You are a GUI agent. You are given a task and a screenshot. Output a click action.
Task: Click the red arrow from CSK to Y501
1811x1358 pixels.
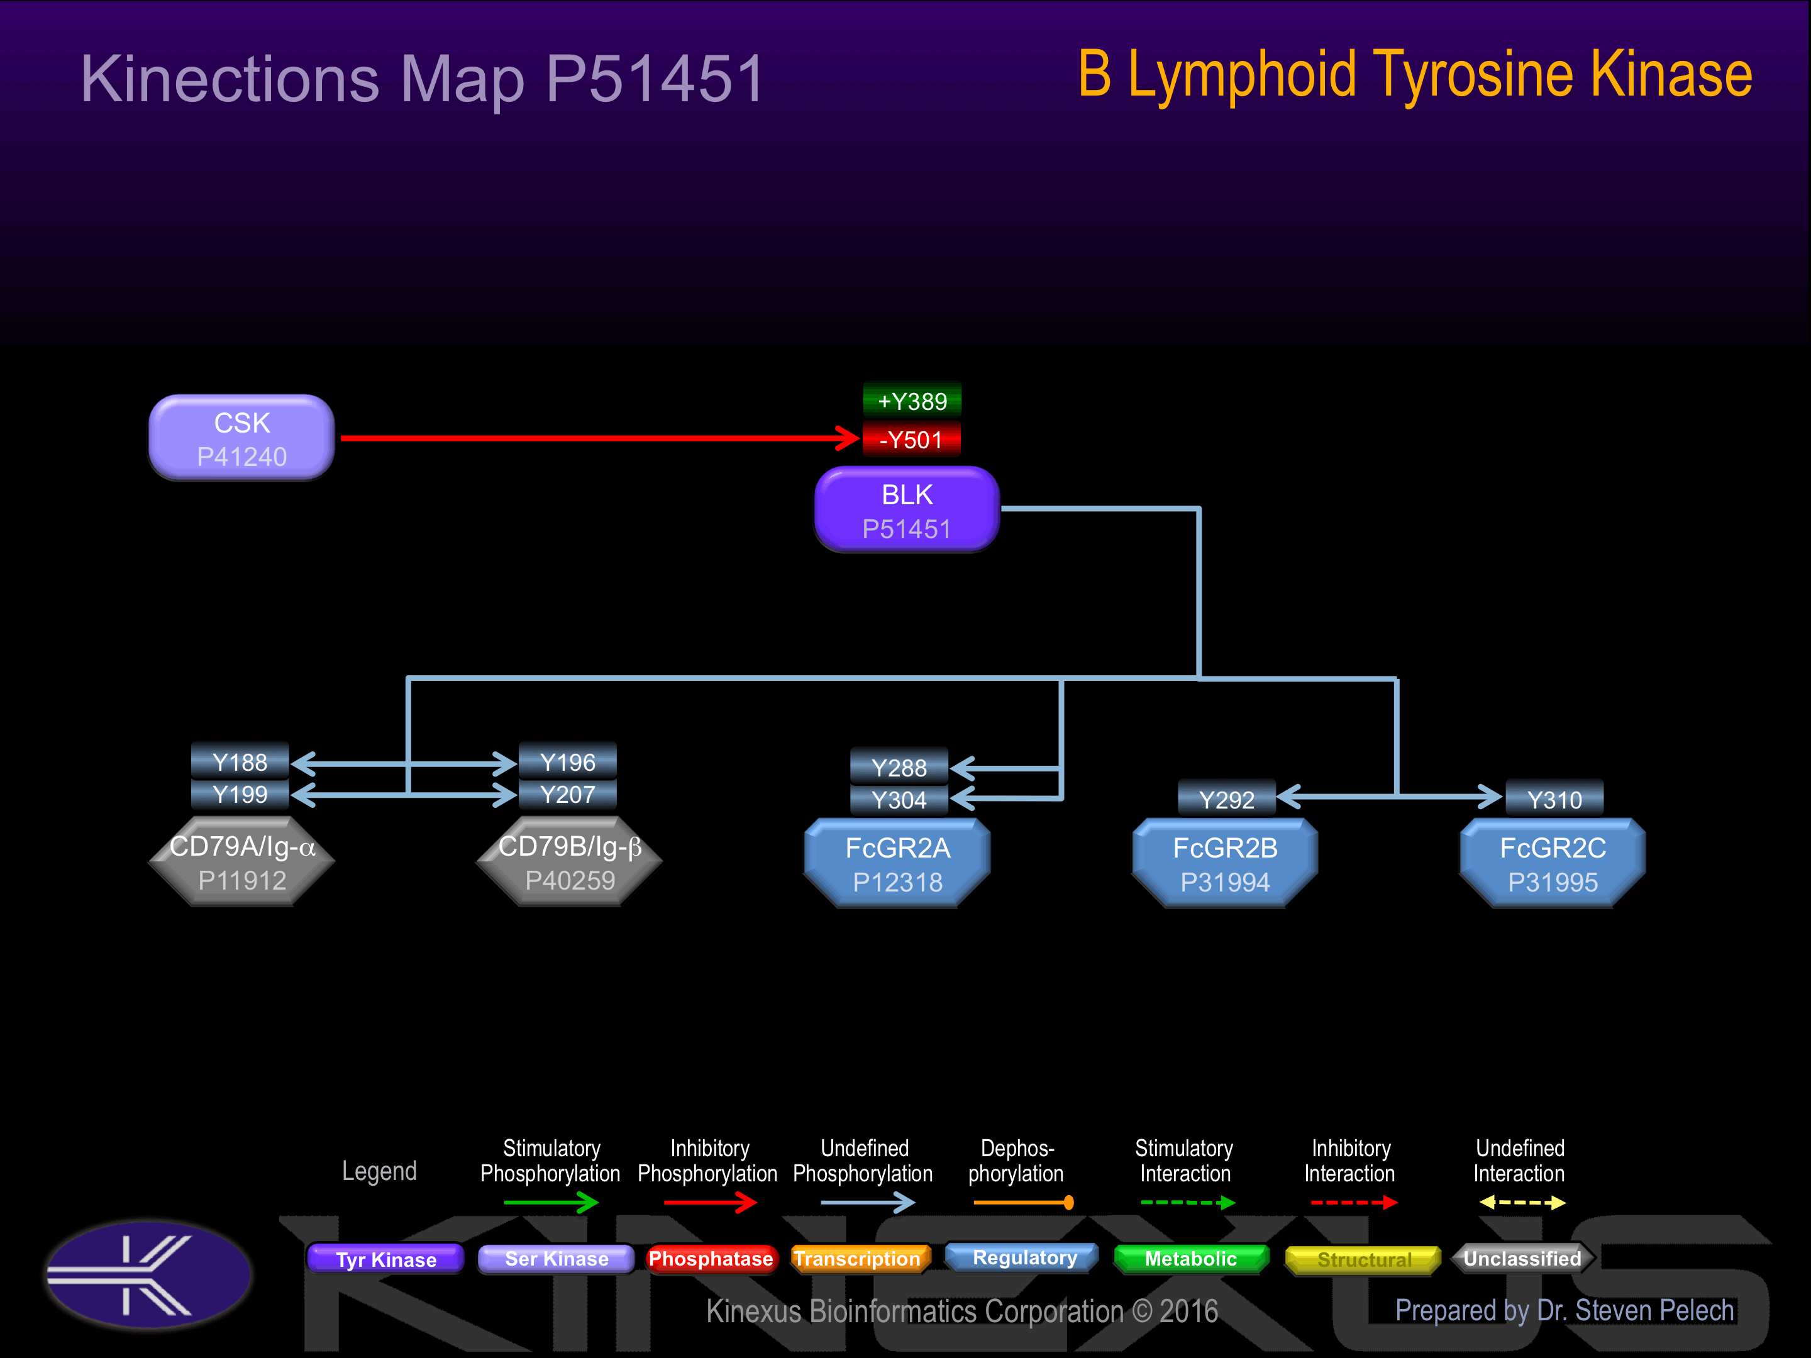599,438
